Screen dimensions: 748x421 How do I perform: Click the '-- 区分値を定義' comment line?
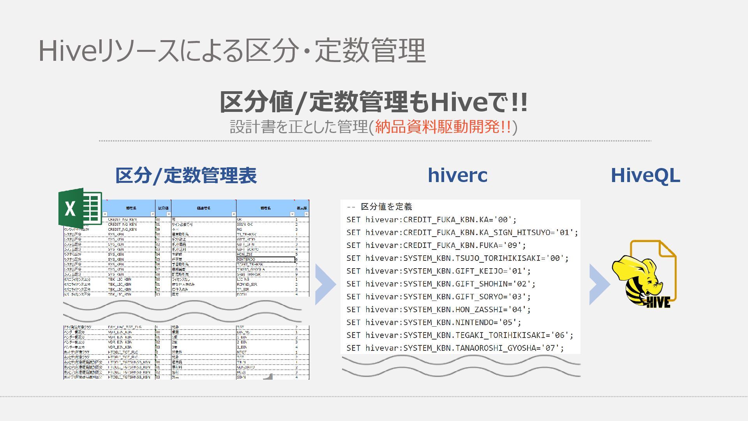(379, 207)
